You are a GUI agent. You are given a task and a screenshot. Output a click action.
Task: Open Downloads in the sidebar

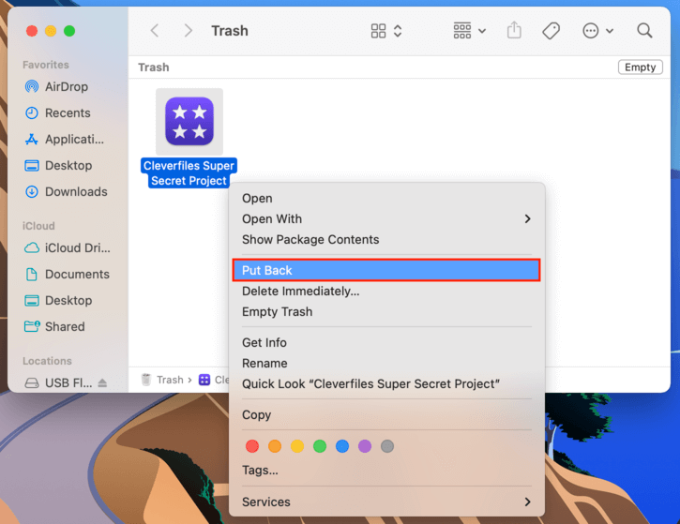(x=76, y=191)
